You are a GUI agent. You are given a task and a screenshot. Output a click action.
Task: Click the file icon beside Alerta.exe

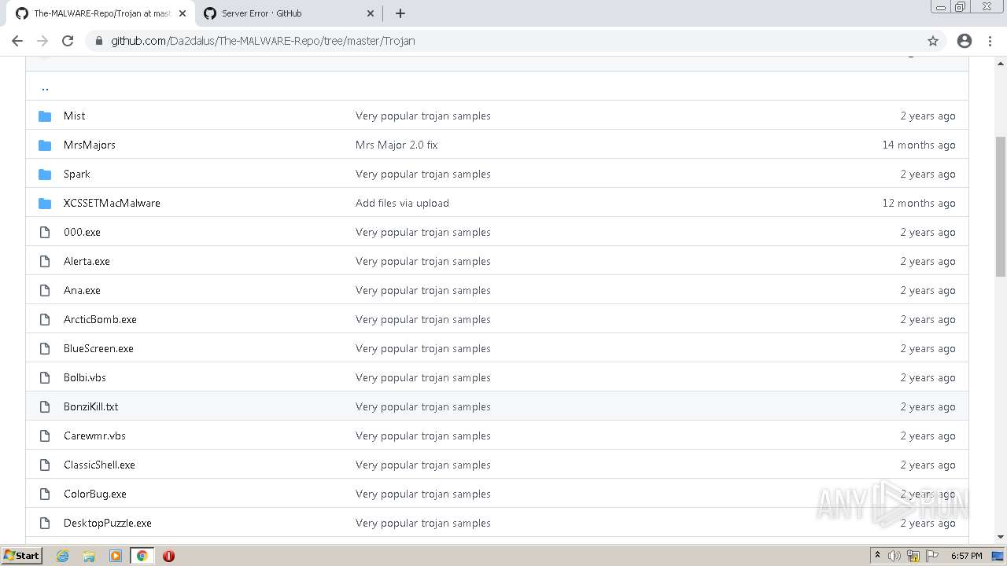[45, 261]
